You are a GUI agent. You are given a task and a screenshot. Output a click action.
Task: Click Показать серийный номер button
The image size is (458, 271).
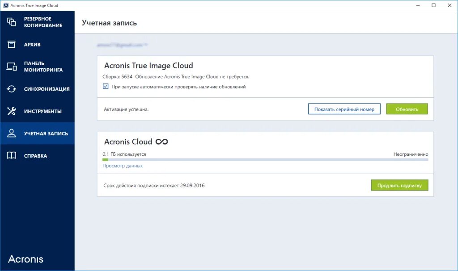[x=344, y=109]
